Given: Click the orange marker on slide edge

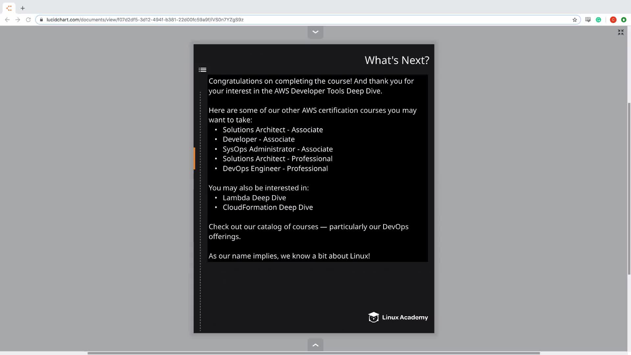Looking at the screenshot, I should pyautogui.click(x=195, y=158).
